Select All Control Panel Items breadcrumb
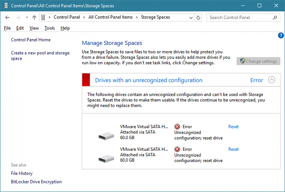 click(x=110, y=17)
